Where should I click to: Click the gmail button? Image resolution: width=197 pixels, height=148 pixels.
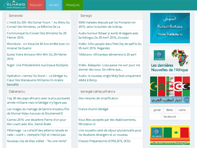(157, 110)
